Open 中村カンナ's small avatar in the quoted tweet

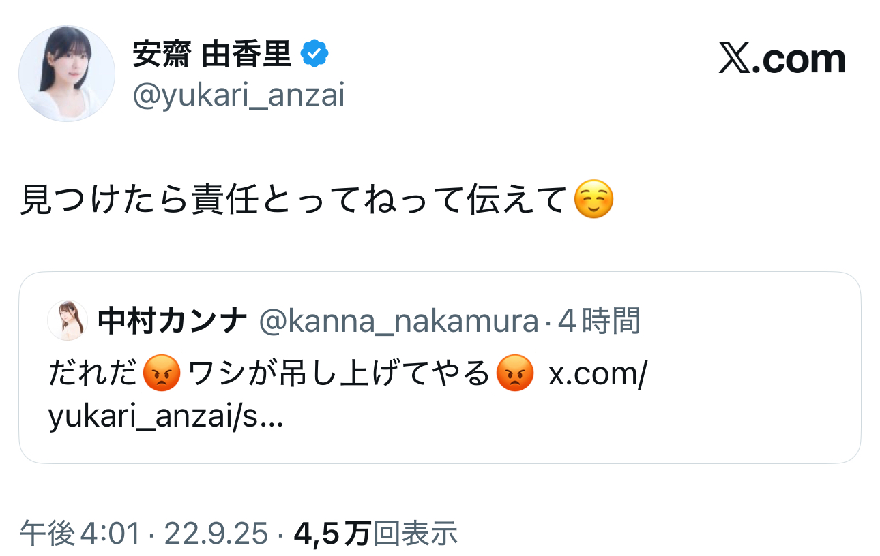[67, 320]
